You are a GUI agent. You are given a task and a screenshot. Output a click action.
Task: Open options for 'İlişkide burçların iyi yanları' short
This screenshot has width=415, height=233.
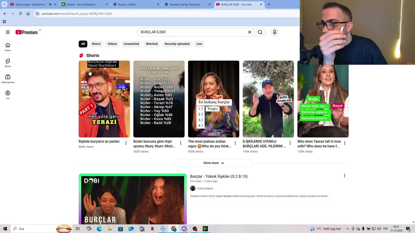click(x=126, y=143)
